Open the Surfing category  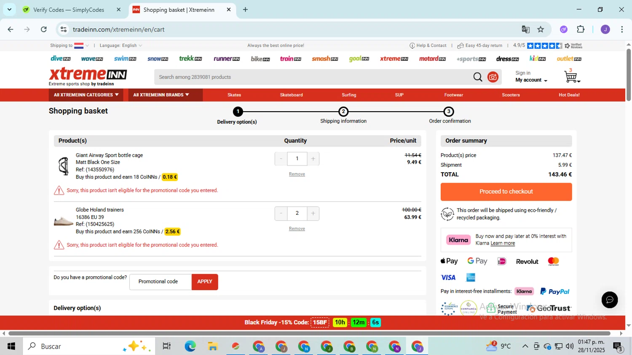pos(349,95)
